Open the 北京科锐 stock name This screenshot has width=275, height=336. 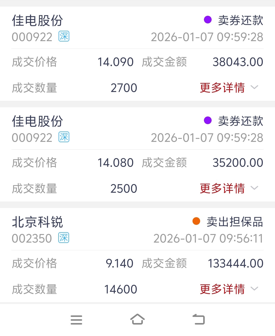pos(37,222)
